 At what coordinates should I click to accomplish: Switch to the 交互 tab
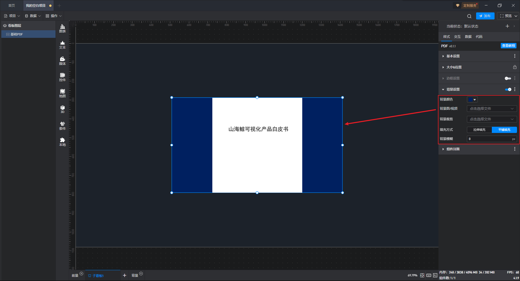pyautogui.click(x=457, y=37)
